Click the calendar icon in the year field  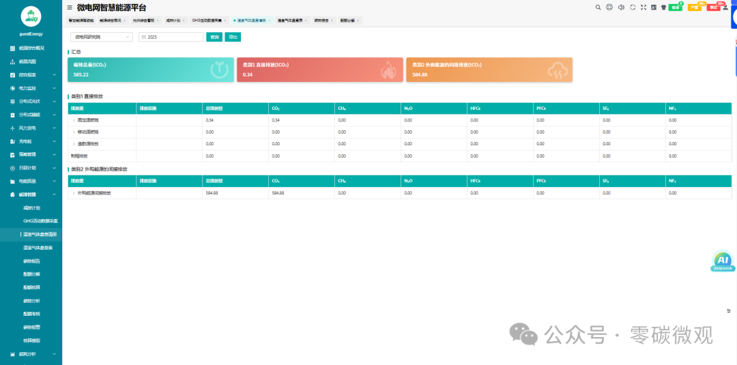click(x=143, y=37)
